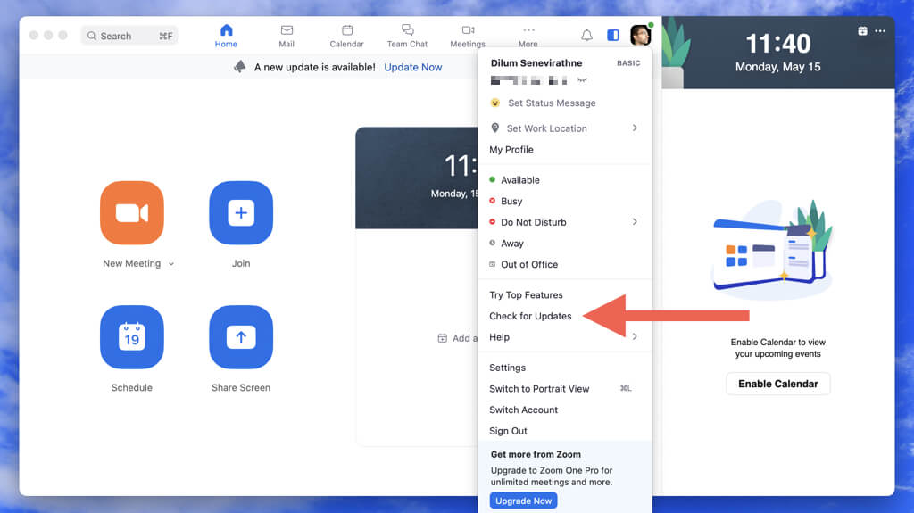Click the Join meeting plus icon
Screen dimensions: 914x513
pos(241,212)
